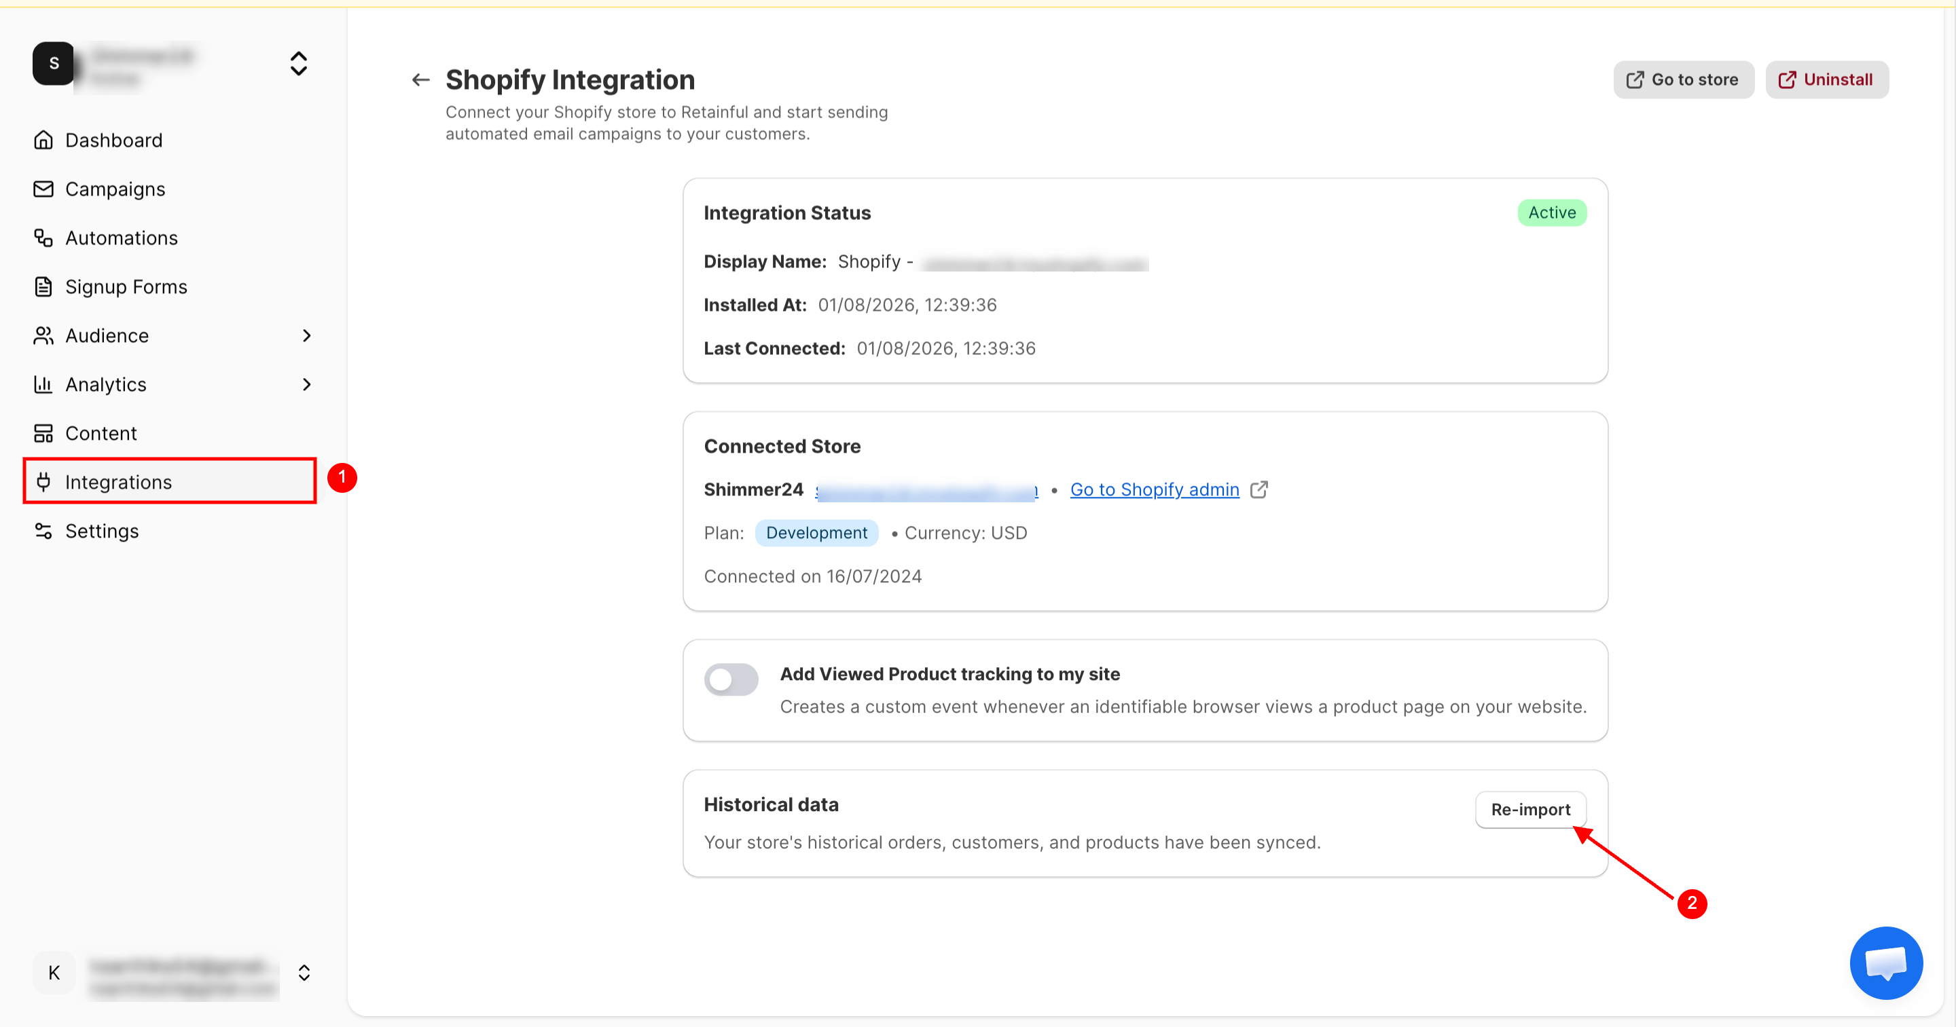Click the black S workspace avatar
Viewport: 1956px width, 1027px height.
click(53, 64)
